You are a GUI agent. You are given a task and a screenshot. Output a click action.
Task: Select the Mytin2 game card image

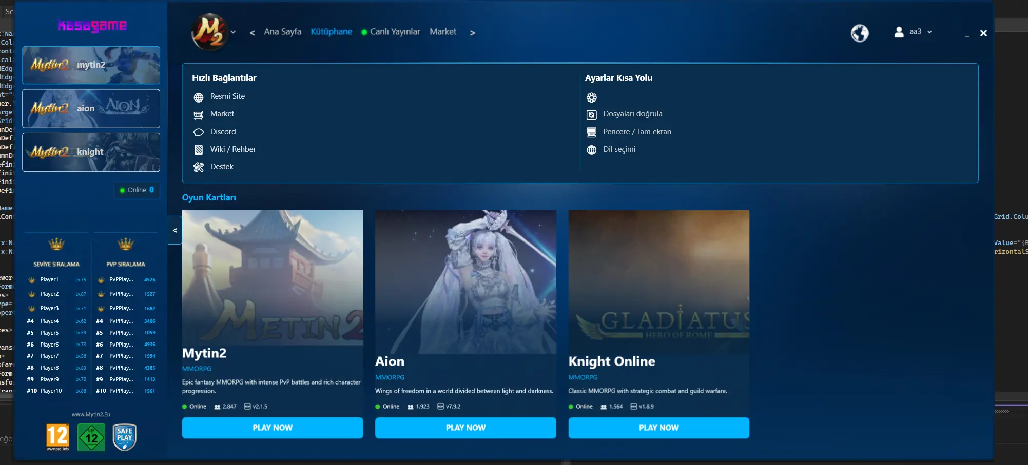click(x=273, y=277)
